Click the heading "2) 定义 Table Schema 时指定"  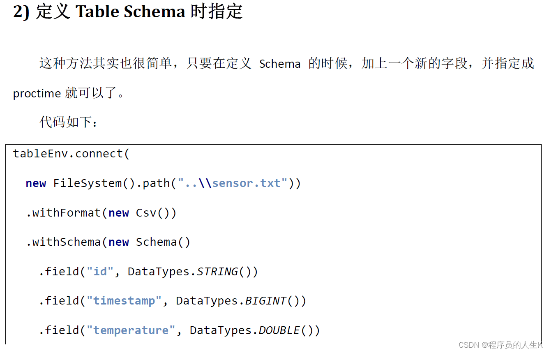128,12
